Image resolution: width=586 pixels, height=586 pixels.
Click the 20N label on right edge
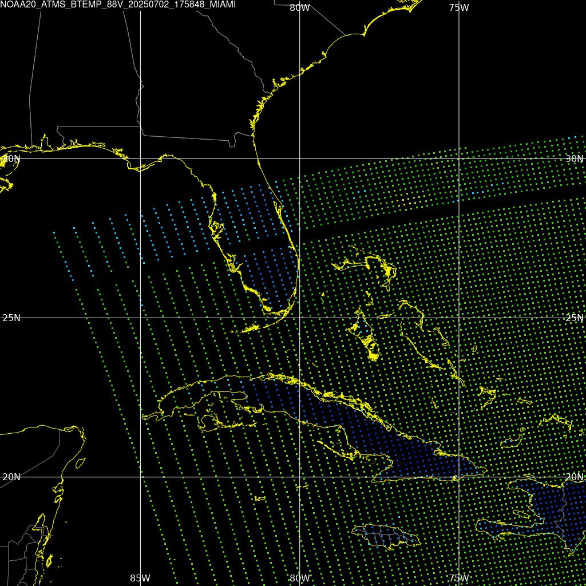click(575, 477)
